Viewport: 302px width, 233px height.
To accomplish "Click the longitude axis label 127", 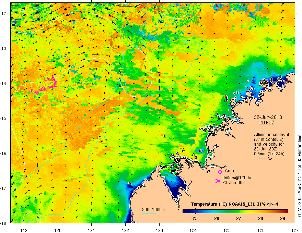I will click(295, 231).
